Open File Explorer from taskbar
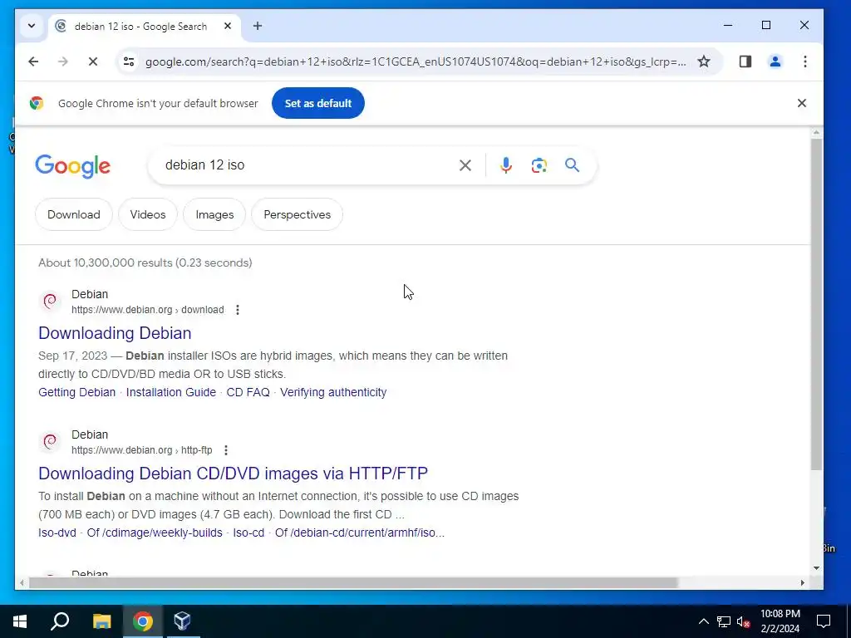851x638 pixels. coord(101,621)
